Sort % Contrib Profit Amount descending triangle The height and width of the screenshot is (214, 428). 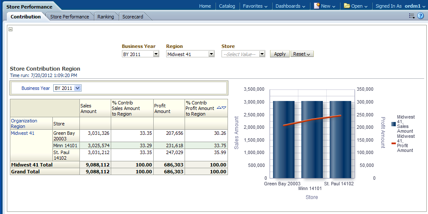coord(224,108)
